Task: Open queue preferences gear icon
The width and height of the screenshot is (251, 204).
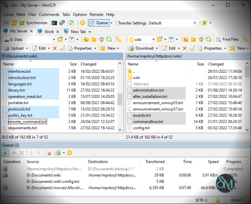Action: pos(70,153)
